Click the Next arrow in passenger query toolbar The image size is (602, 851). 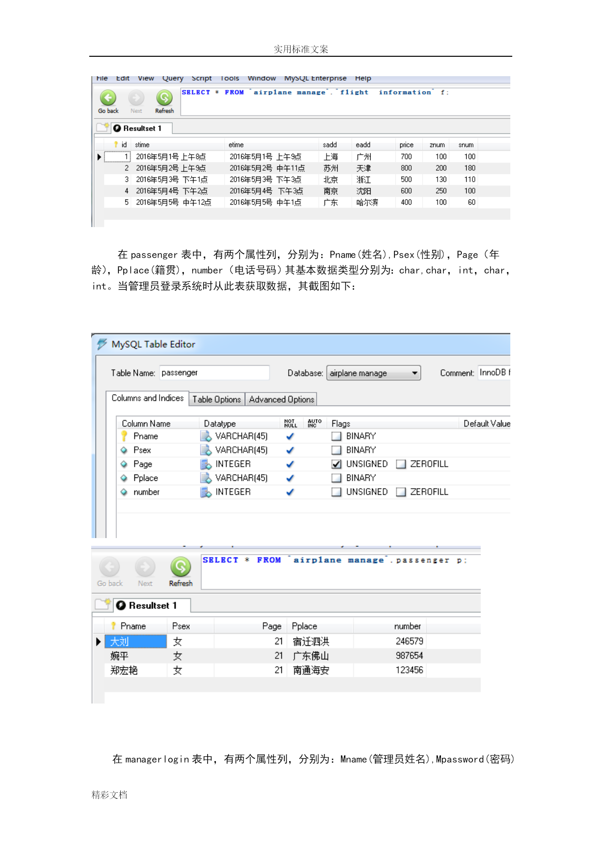[145, 567]
